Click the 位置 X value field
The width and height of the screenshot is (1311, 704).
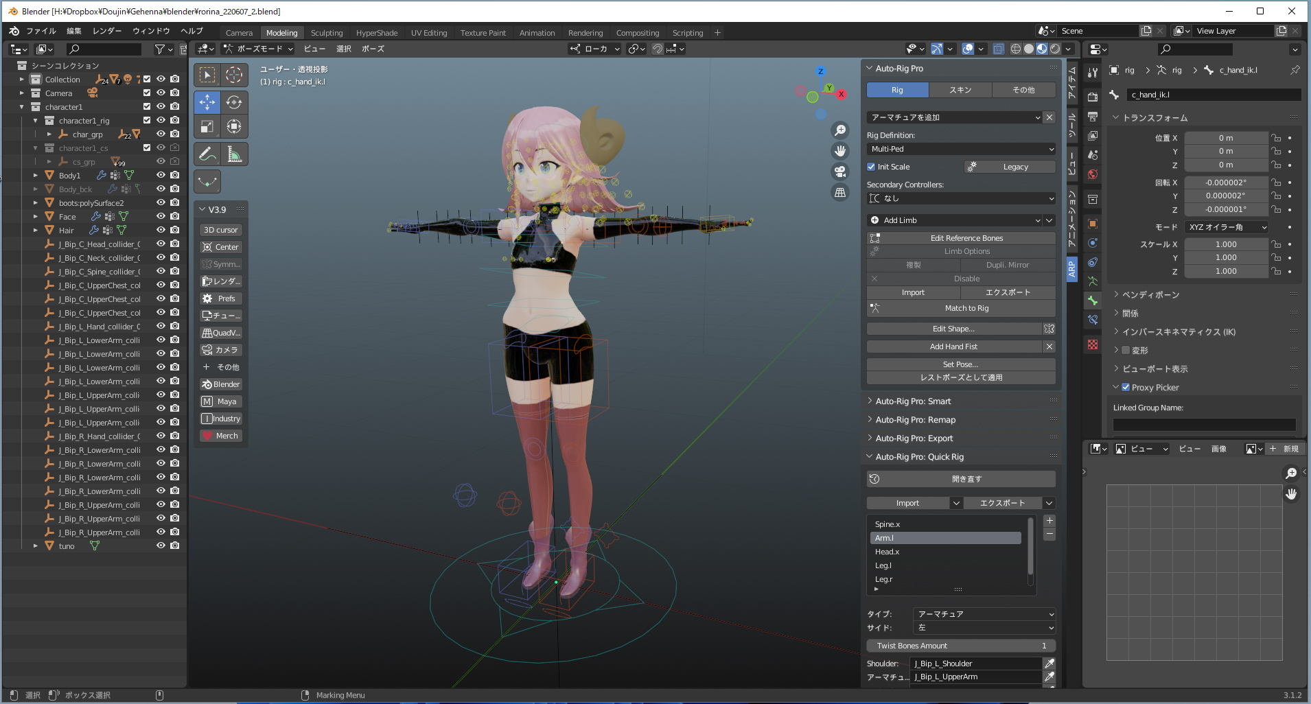[1227, 138]
